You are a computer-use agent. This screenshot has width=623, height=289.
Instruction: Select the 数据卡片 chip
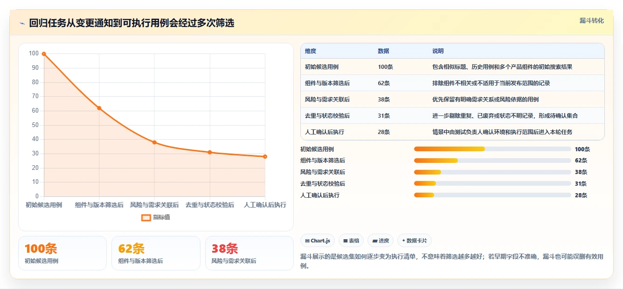point(415,241)
